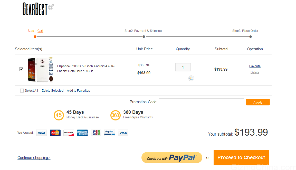Follow the Continue shopping link
This screenshot has height=170, width=296.
(x=34, y=158)
